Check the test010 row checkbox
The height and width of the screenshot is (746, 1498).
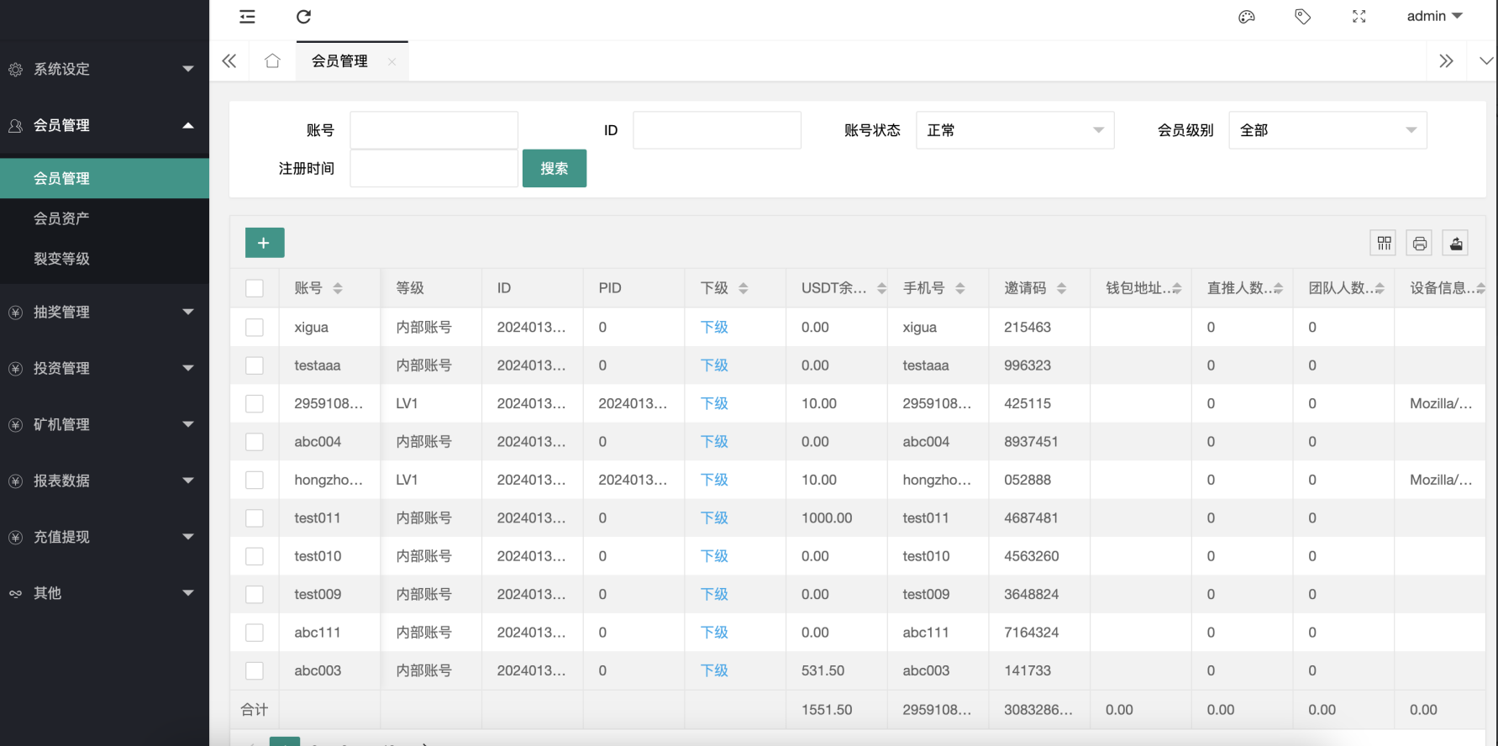[x=255, y=556]
